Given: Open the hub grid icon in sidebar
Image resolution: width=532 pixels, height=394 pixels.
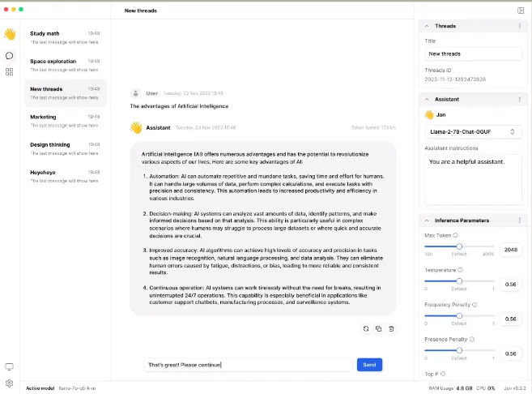Looking at the screenshot, I should pos(10,72).
